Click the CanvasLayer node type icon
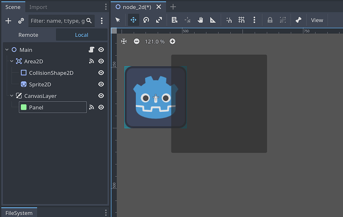The image size is (343, 217). tap(19, 95)
